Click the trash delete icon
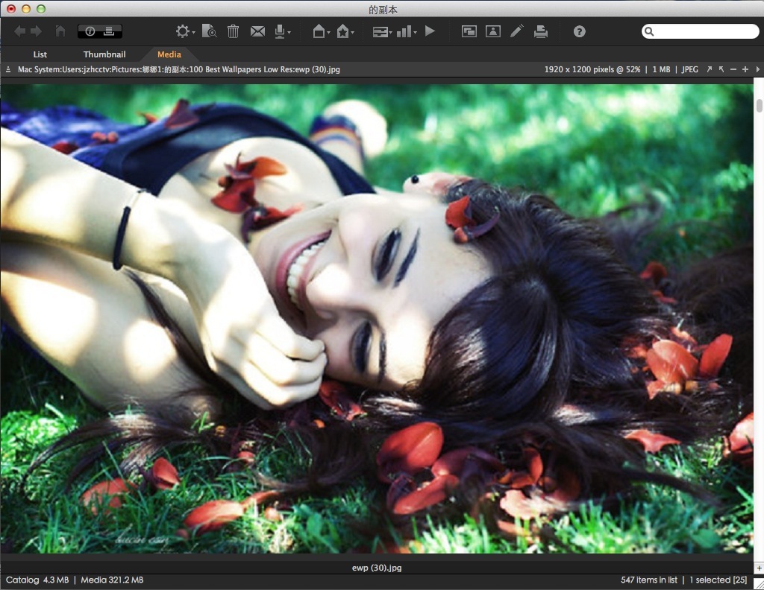Screen dimensions: 764x590 (233, 31)
